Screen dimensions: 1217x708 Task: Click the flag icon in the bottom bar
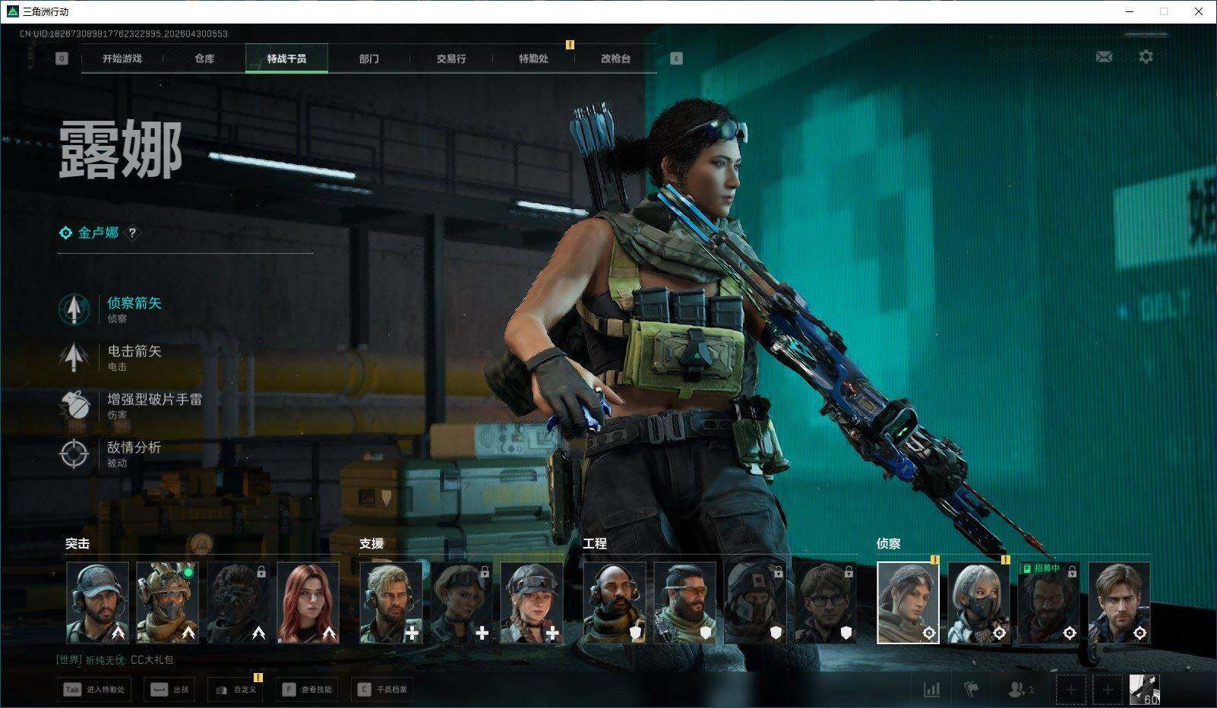[x=972, y=690]
